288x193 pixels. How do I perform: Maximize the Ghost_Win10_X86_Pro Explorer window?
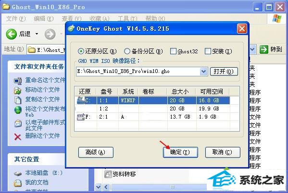pos(269,7)
